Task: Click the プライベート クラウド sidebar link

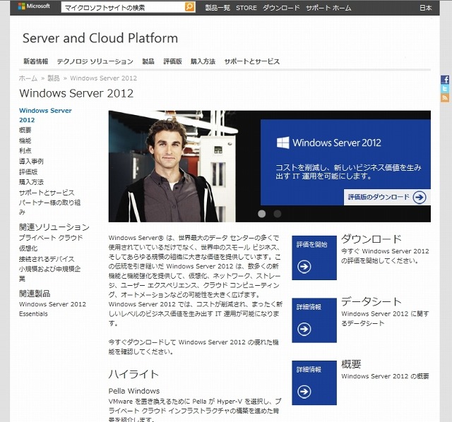Action: (50, 238)
